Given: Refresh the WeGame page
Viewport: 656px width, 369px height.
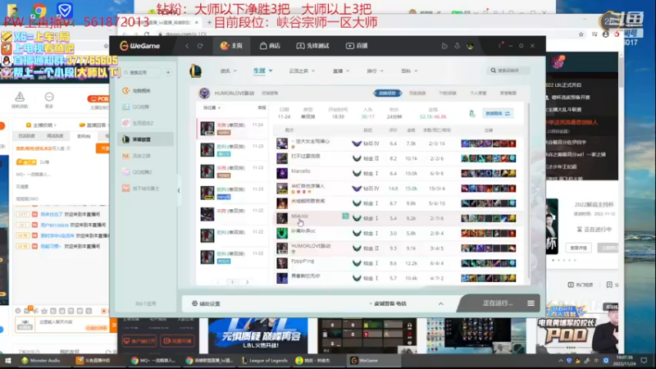Looking at the screenshot, I should click(200, 46).
